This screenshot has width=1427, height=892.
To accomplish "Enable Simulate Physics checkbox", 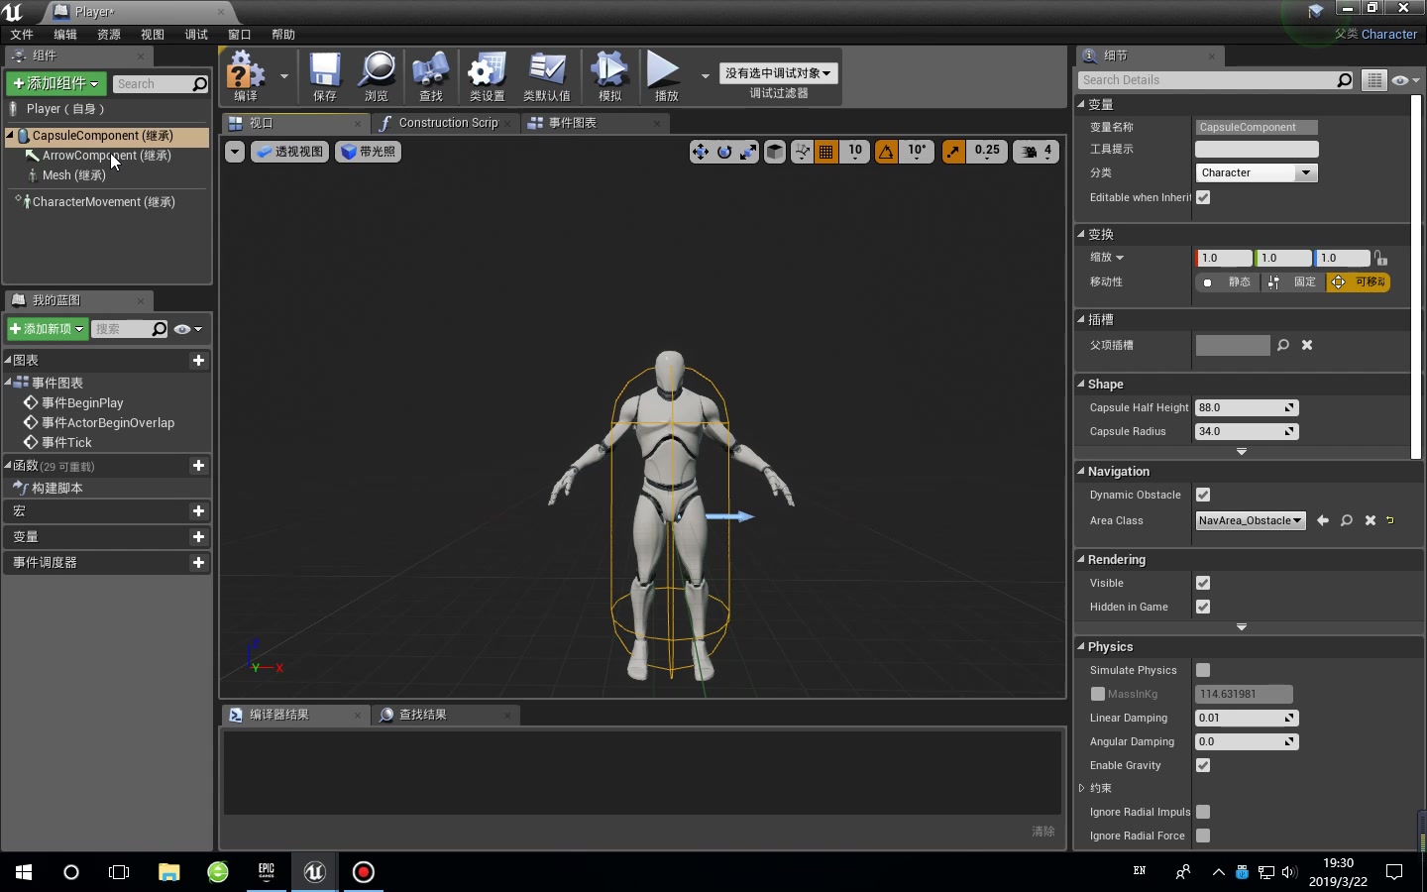I will [1202, 670].
